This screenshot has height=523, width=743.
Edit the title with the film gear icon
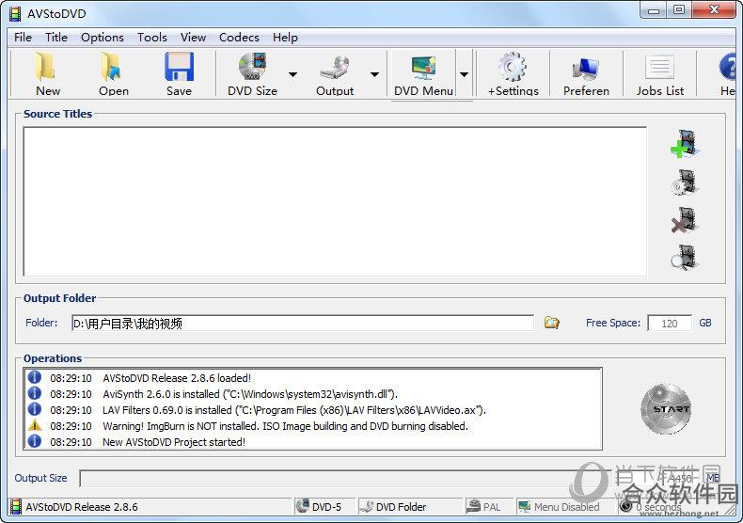[x=686, y=182]
